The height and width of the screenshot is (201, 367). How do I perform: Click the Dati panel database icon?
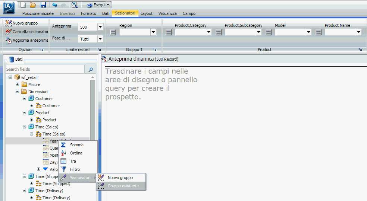click(11, 59)
